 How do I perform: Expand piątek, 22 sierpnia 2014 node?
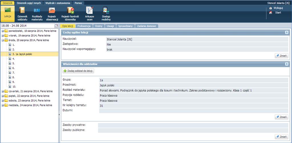click(x=3, y=96)
